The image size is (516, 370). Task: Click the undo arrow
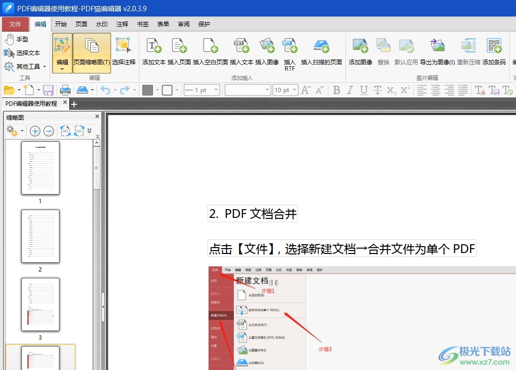click(x=105, y=90)
